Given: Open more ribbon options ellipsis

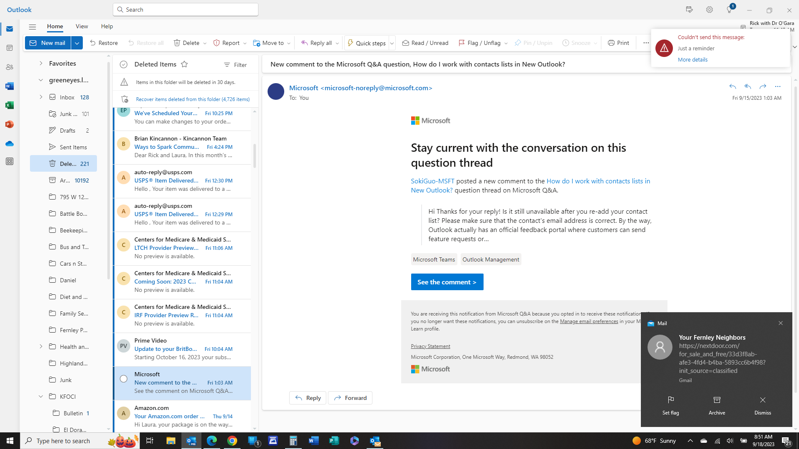Looking at the screenshot, I should click(x=646, y=43).
